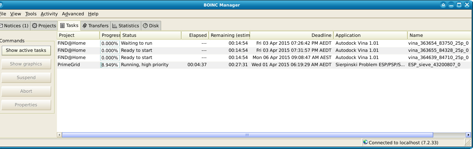
Task: Click the horizontal scrollbar thumb
Action: [247, 135]
